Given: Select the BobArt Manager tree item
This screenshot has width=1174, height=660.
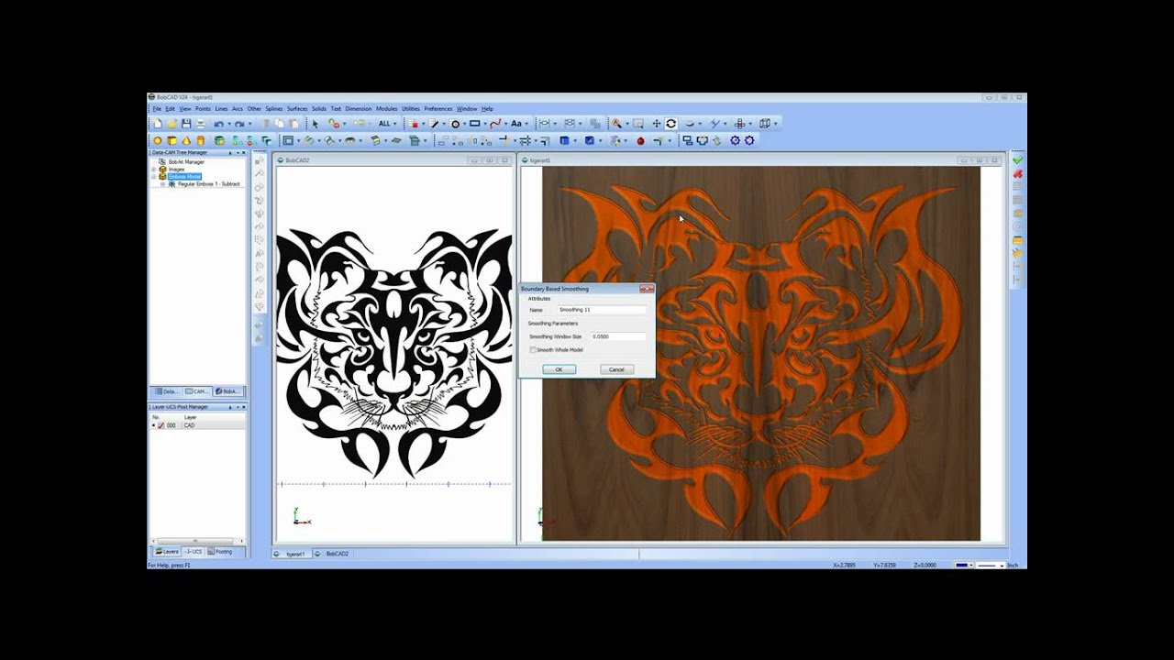Looking at the screenshot, I should click(186, 162).
